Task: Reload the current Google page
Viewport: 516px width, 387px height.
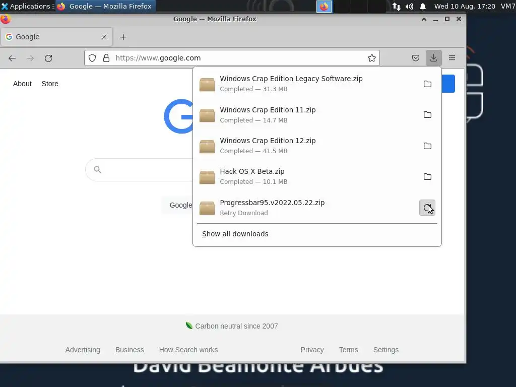Action: pyautogui.click(x=48, y=58)
